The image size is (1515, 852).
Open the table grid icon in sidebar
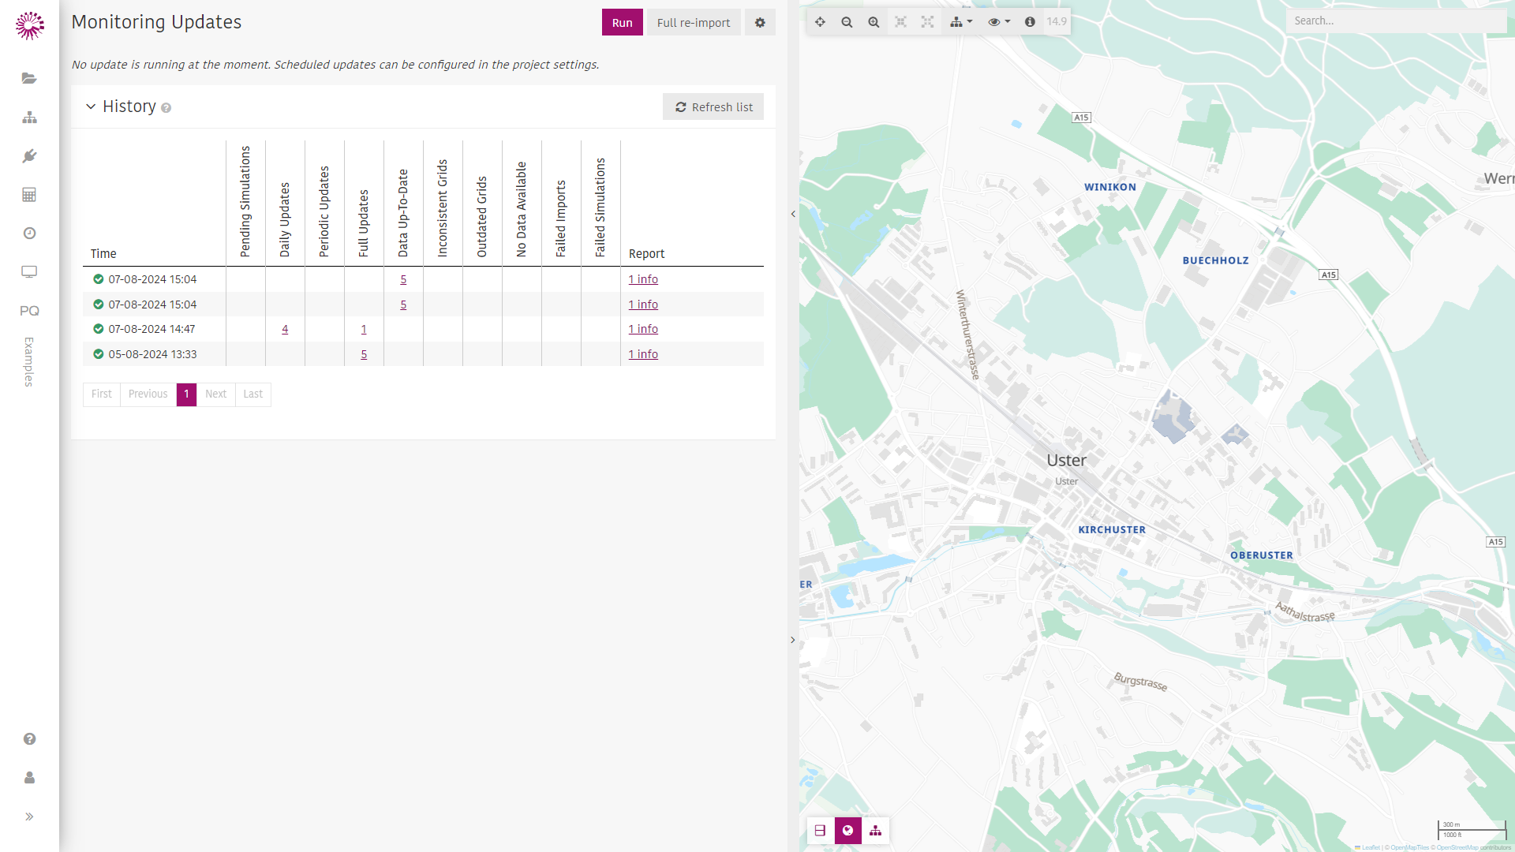(x=29, y=195)
